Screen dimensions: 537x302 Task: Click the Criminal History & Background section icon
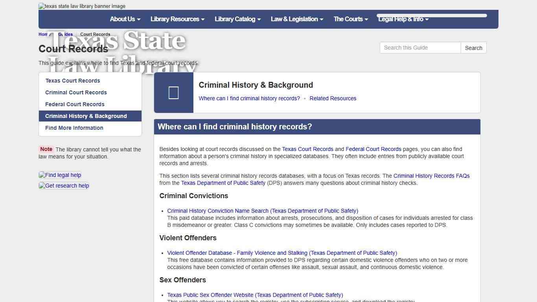173,92
